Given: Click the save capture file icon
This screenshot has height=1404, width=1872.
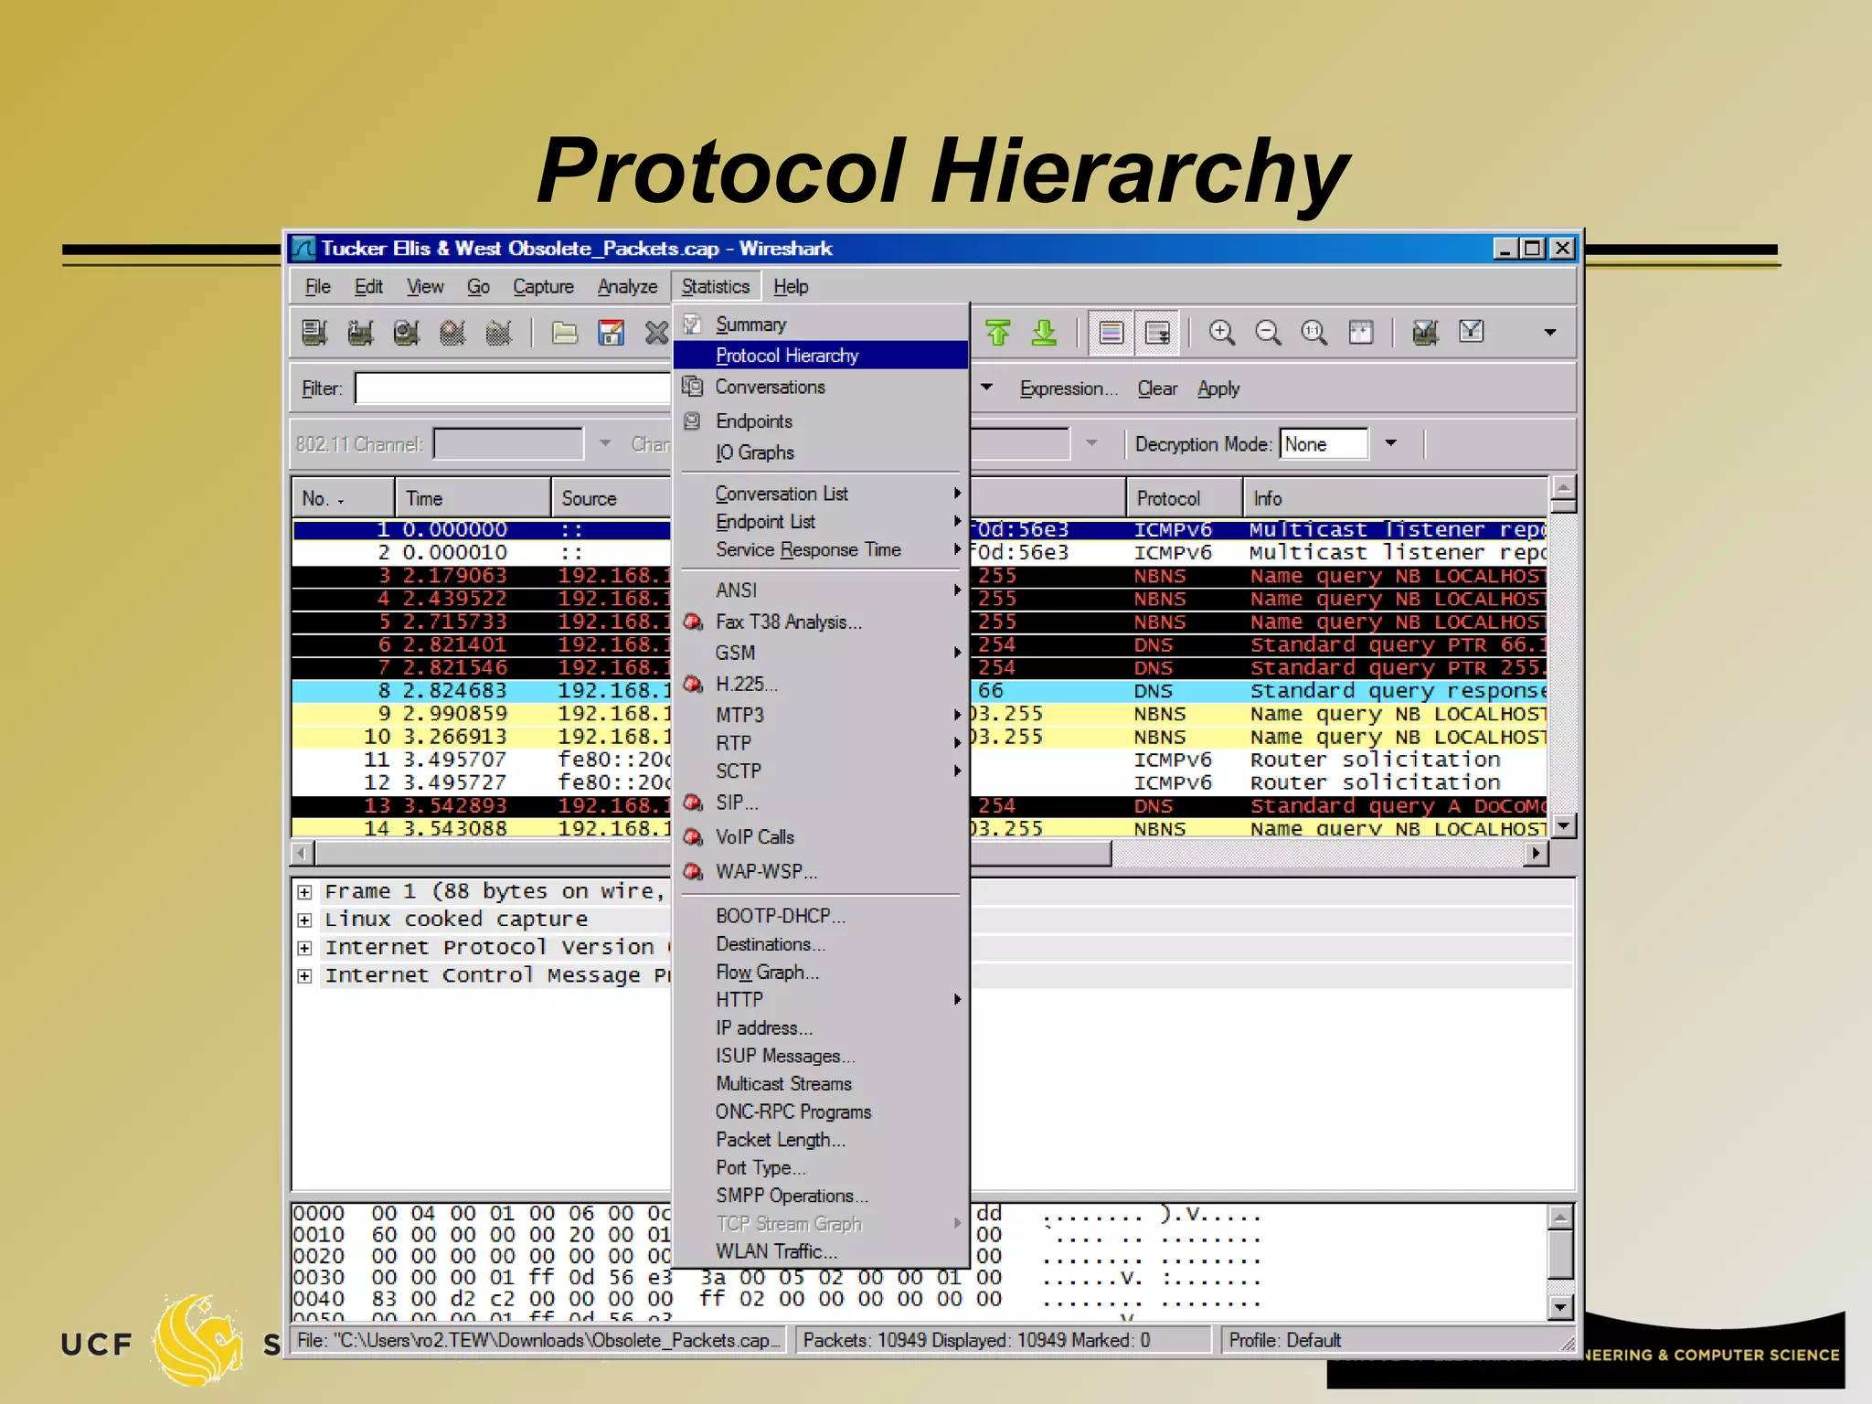Looking at the screenshot, I should tap(611, 333).
